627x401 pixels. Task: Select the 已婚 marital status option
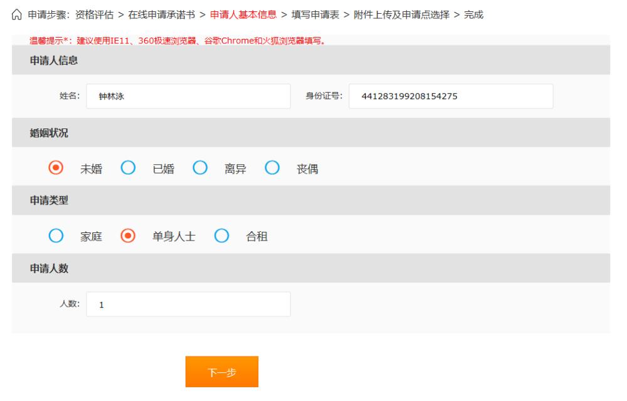click(x=128, y=168)
